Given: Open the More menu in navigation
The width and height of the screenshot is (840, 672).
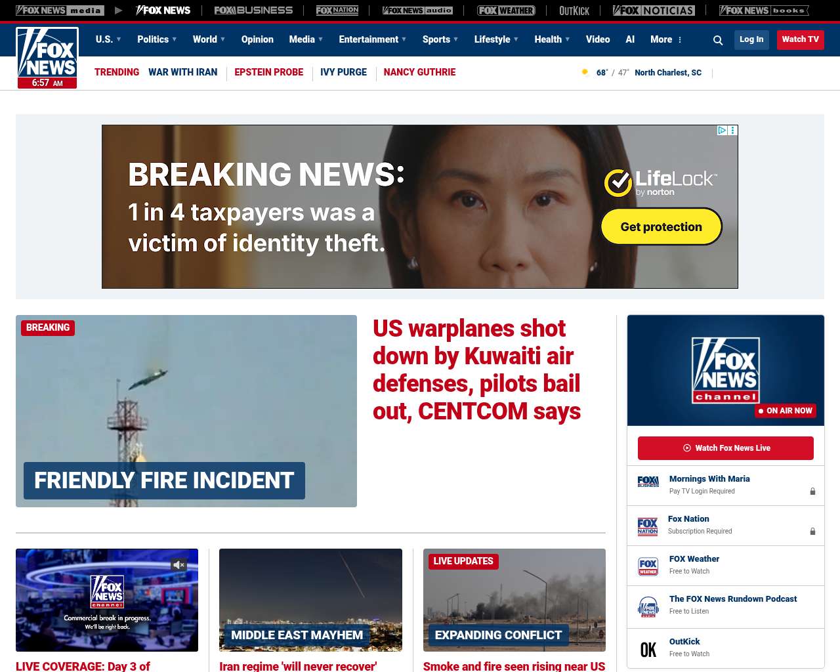Looking at the screenshot, I should click(666, 39).
